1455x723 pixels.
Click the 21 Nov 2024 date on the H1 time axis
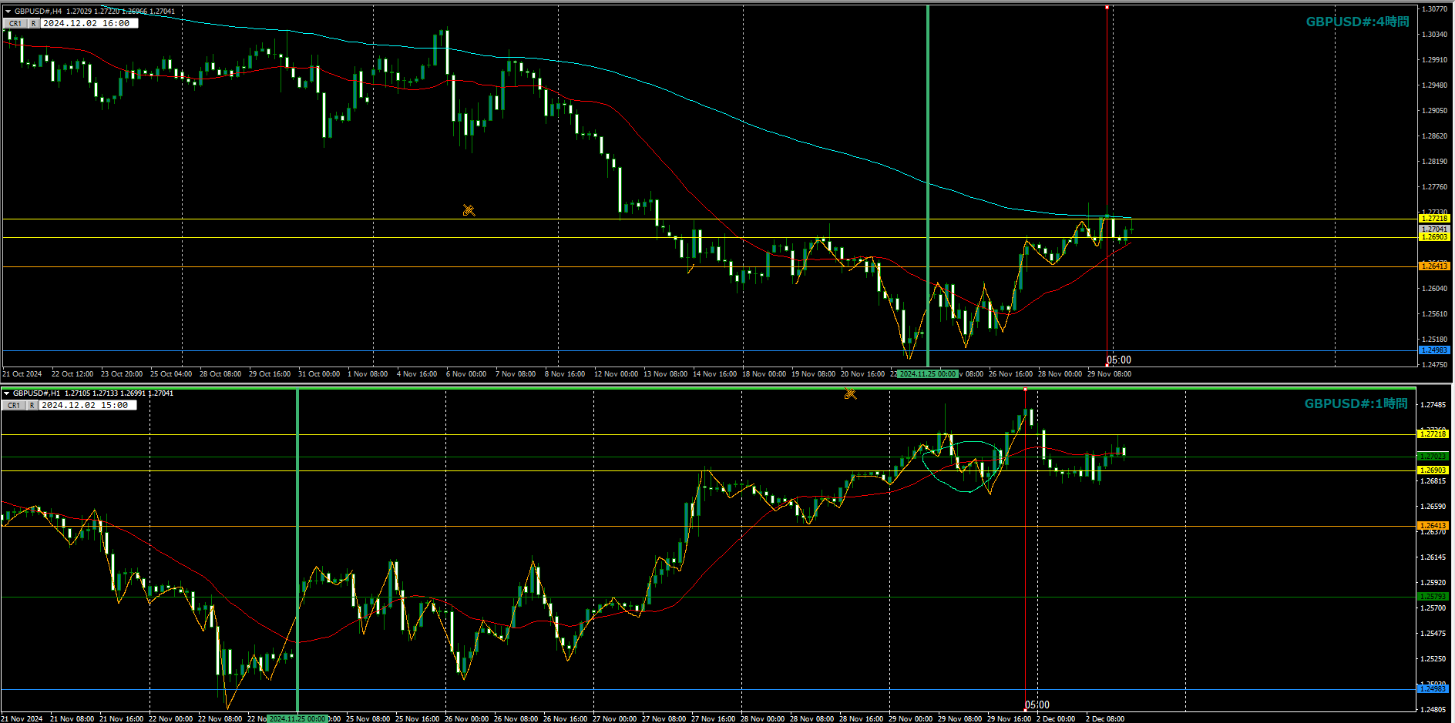pos(22,719)
